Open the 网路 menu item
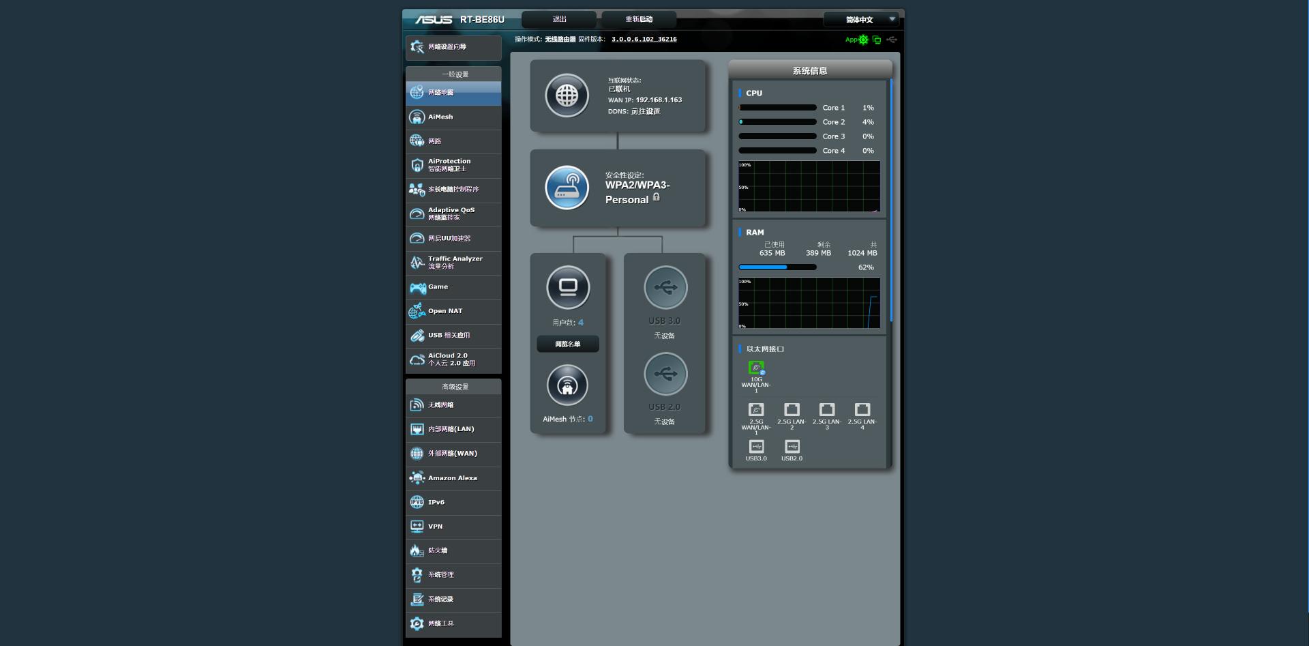Viewport: 1309px width, 646px height. [x=453, y=141]
